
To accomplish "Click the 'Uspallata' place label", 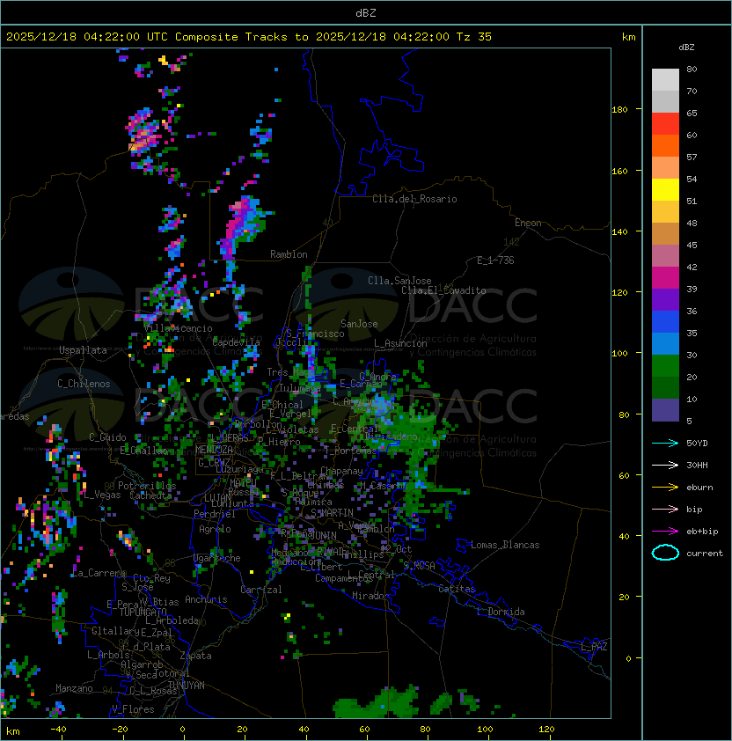I will [83, 350].
